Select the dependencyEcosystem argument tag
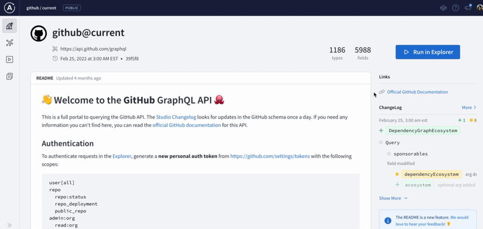 [x=431, y=174]
